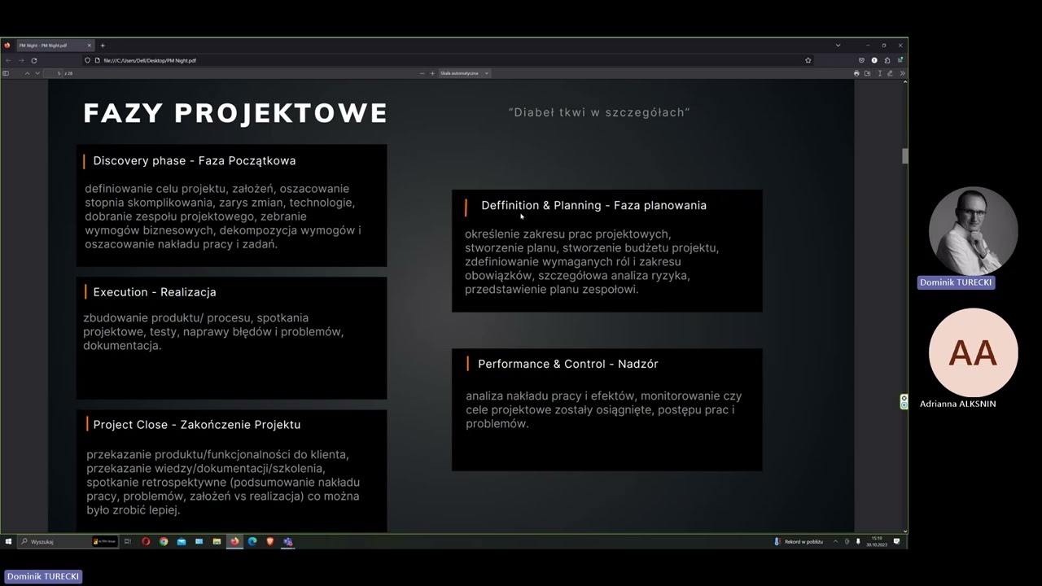The width and height of the screenshot is (1042, 586).
Task: Print the PDF document
Action: [856, 73]
